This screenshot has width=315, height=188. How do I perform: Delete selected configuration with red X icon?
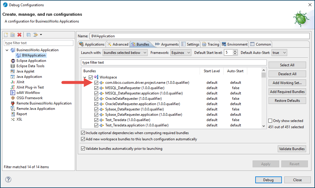[x=19, y=35]
